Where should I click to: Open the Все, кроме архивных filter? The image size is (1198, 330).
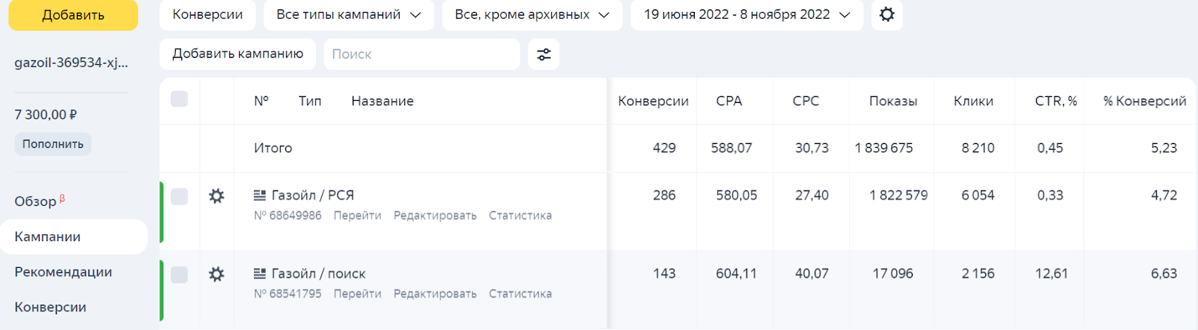[x=532, y=15]
